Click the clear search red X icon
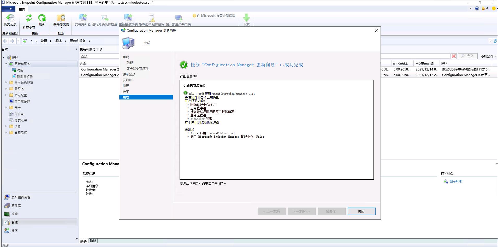The width and height of the screenshot is (498, 247). [454, 56]
